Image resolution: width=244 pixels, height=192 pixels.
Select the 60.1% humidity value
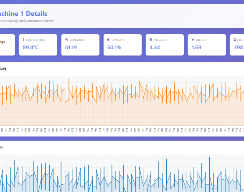(114, 48)
